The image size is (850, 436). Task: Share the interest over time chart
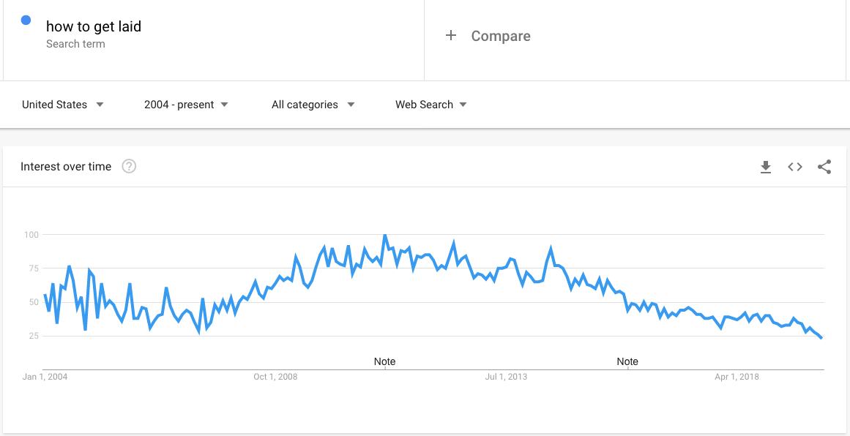coord(824,167)
